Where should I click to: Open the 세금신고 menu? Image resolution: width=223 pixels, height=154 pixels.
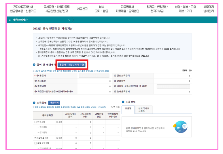click(x=82, y=9)
